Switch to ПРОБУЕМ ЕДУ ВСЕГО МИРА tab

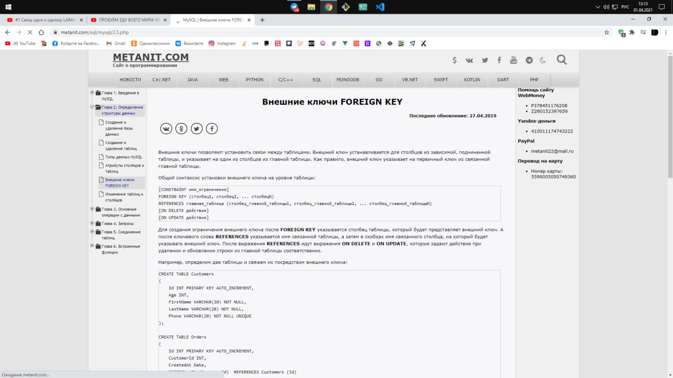[x=129, y=20]
